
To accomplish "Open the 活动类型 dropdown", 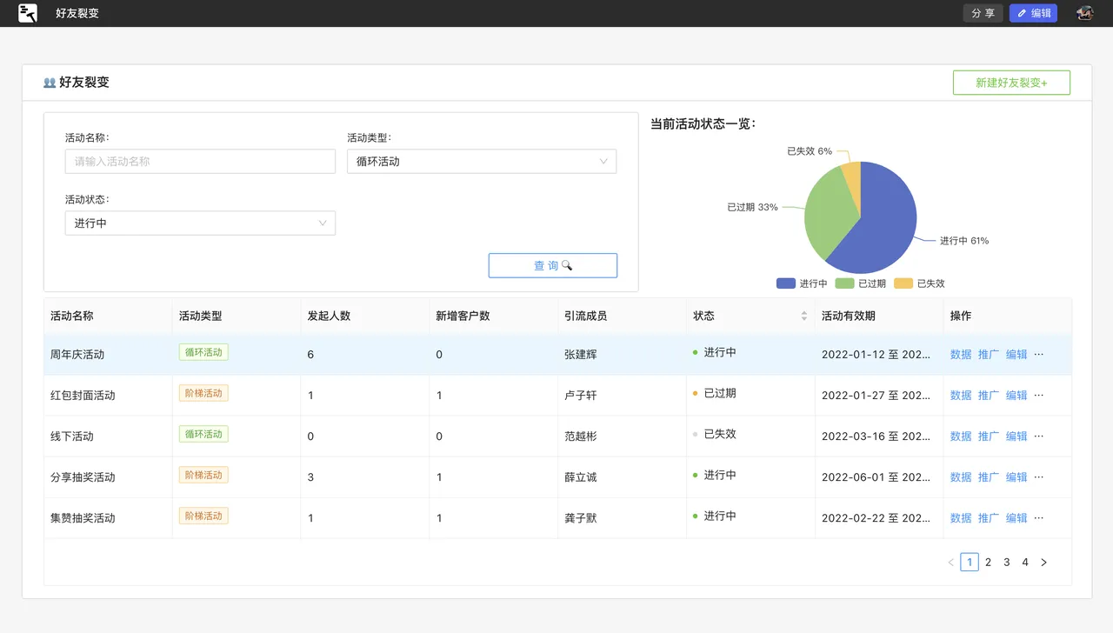I will click(482, 161).
